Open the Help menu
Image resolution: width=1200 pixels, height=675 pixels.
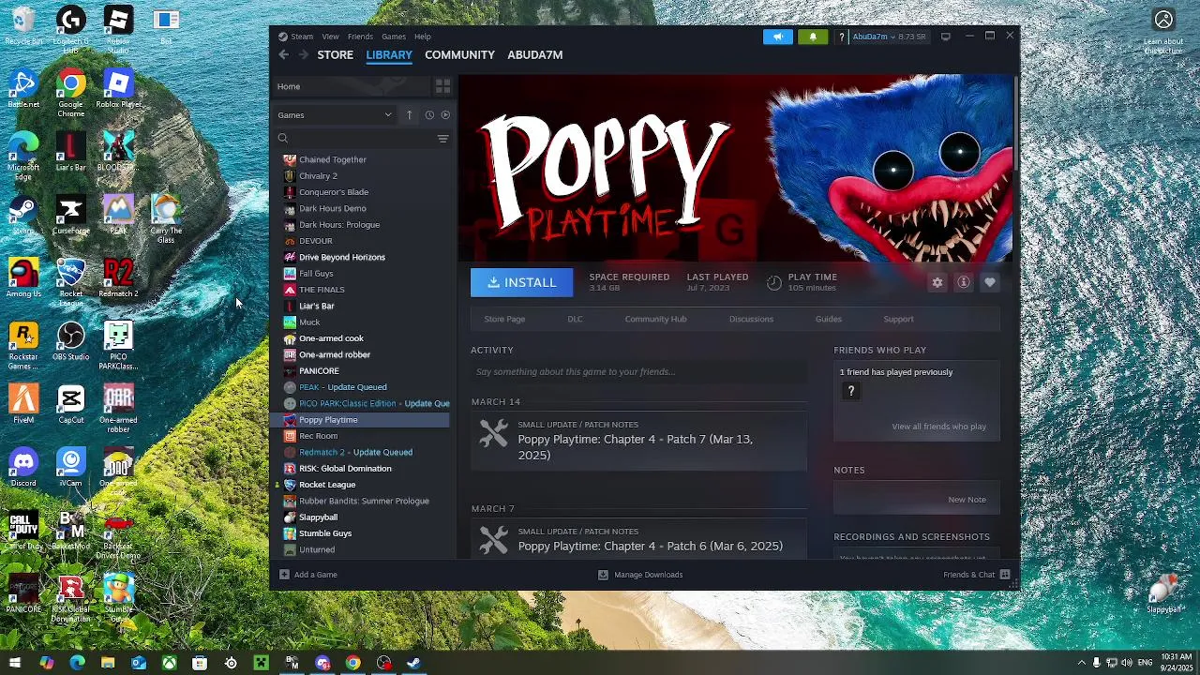point(423,37)
